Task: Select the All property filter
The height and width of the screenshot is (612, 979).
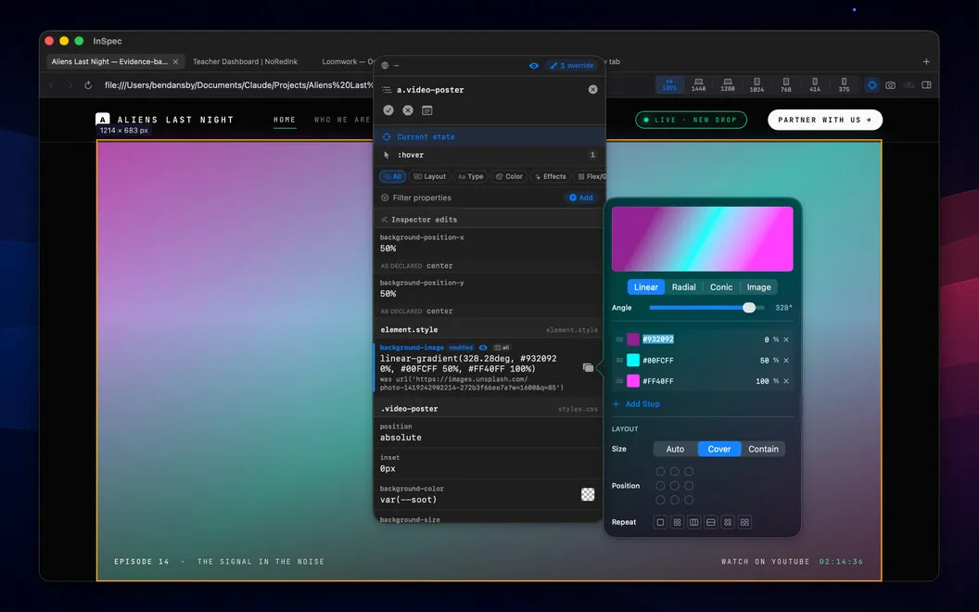Action: pyautogui.click(x=393, y=177)
